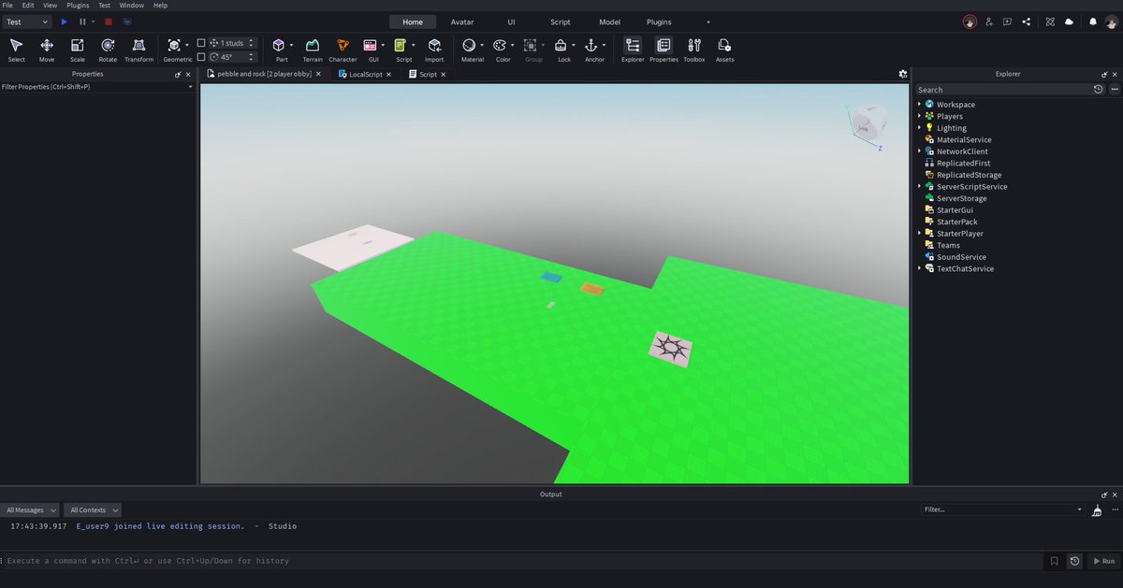Image resolution: width=1123 pixels, height=588 pixels.
Task: Open the Part type dropdown arrow
Action: [292, 45]
